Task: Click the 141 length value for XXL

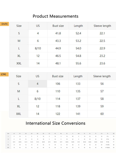Action: tap(78, 114)
